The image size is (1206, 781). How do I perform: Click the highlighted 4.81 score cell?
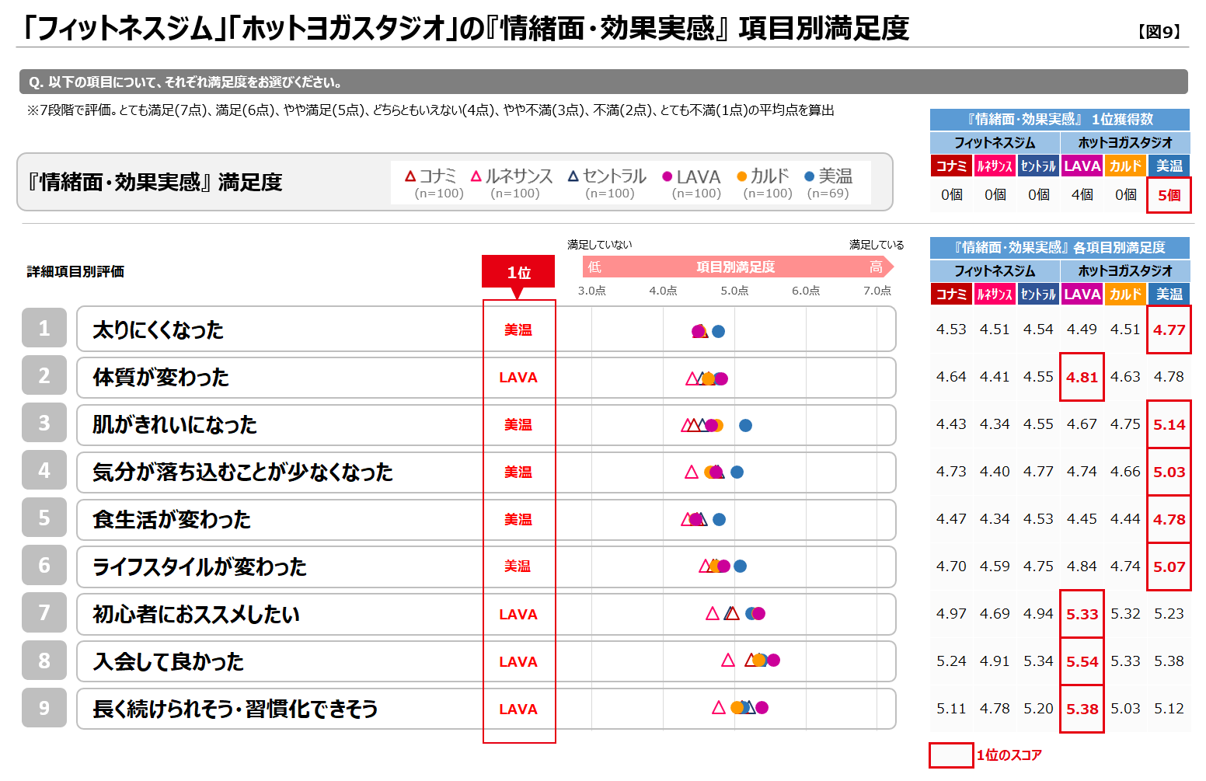(x=1082, y=377)
